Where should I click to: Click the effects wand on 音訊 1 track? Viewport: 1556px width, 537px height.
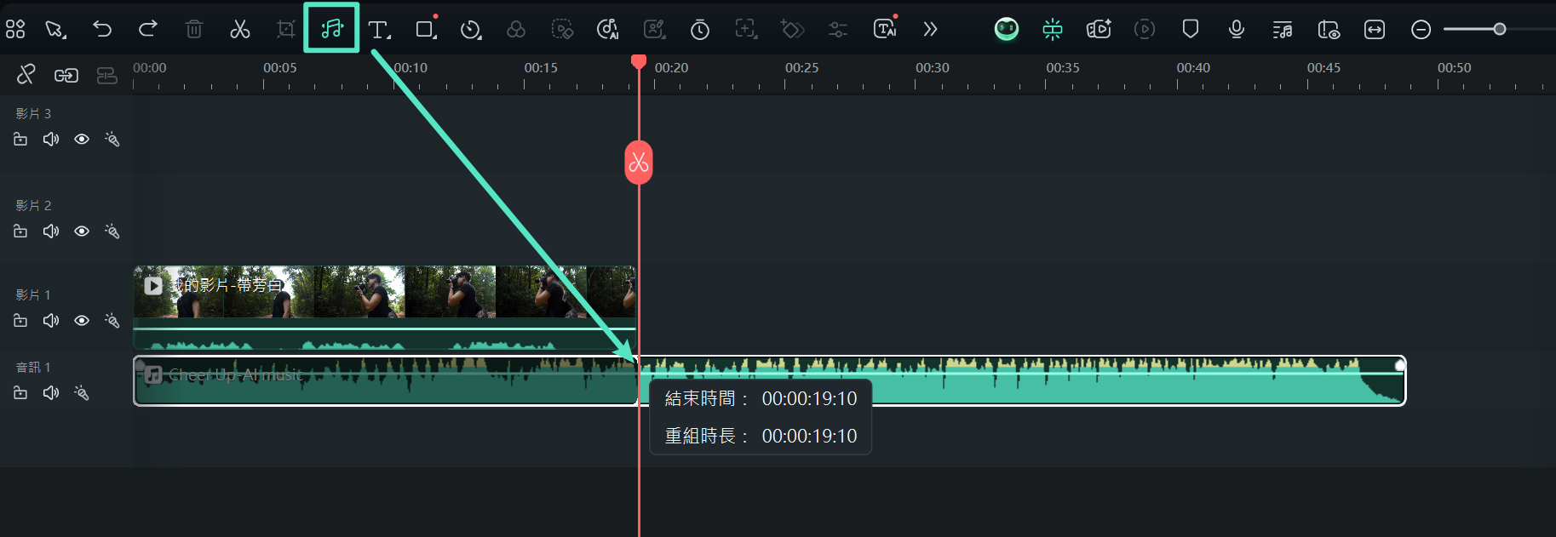pyautogui.click(x=81, y=392)
